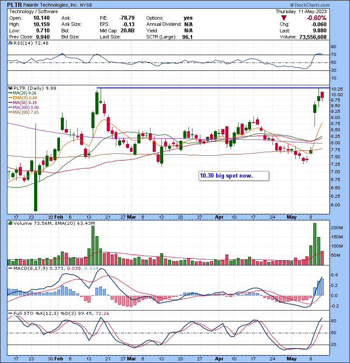350x363 pixels.
Task: Click the -0.2 MACD axis label
Action: click(335, 306)
